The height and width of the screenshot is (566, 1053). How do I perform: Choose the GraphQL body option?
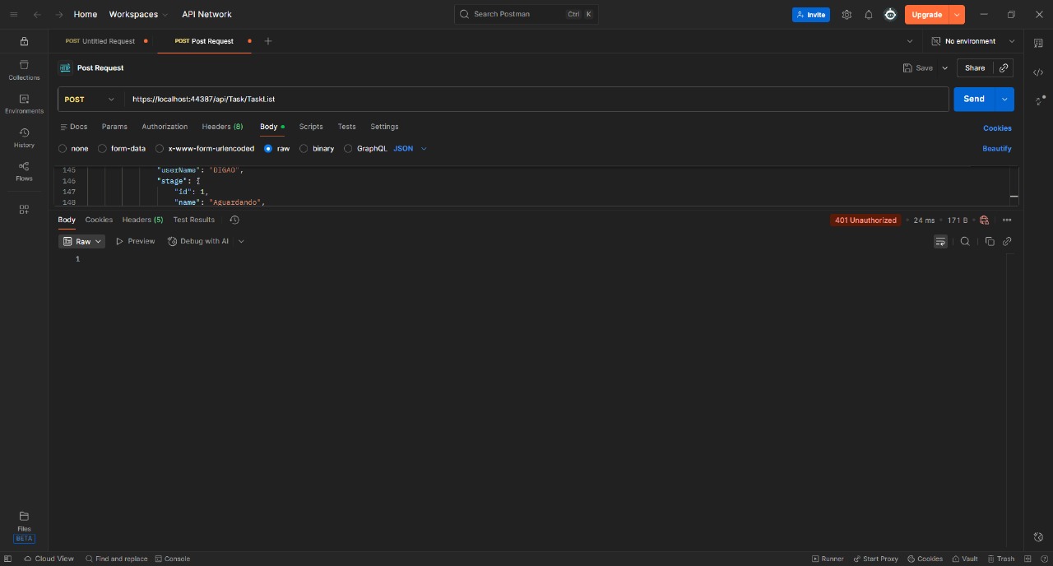coord(348,149)
